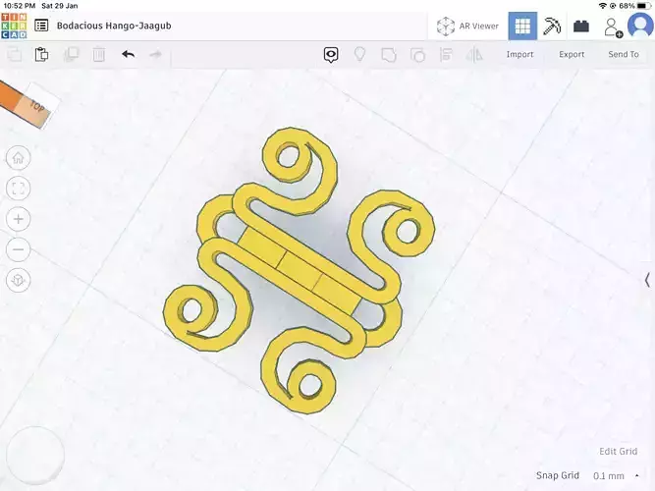Expand the collapsed shapes panel chevron

click(x=647, y=280)
